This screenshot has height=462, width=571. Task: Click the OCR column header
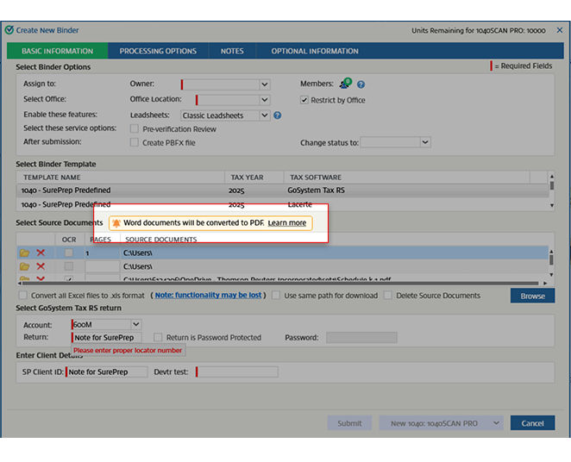coord(69,240)
